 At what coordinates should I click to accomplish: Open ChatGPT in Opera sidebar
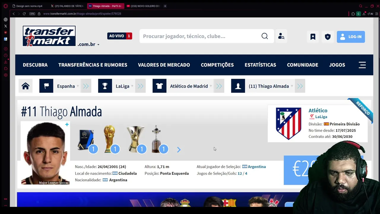coord(5,20)
